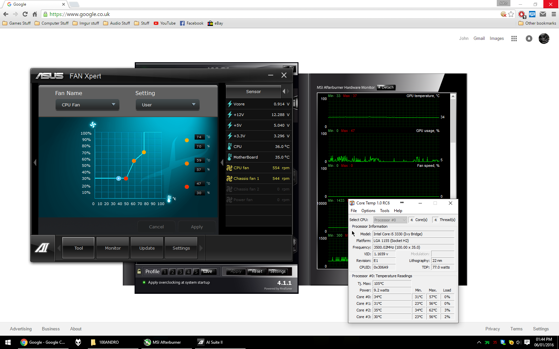
Task: Click the ASUS AI Suite logo button
Action: click(43, 248)
